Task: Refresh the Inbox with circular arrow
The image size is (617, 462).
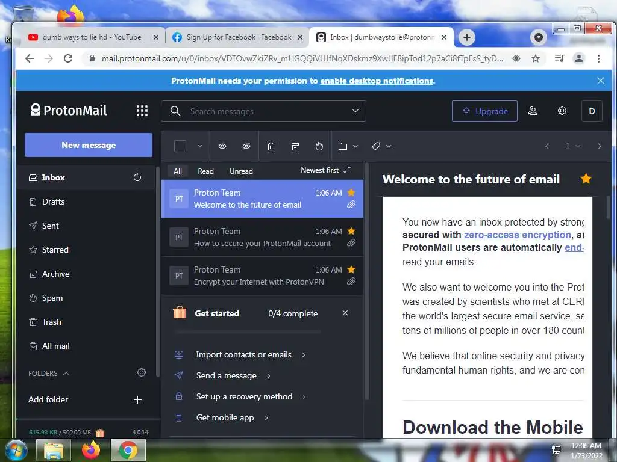Action: coord(137,177)
